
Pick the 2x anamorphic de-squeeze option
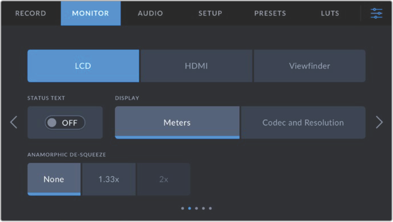163,179
